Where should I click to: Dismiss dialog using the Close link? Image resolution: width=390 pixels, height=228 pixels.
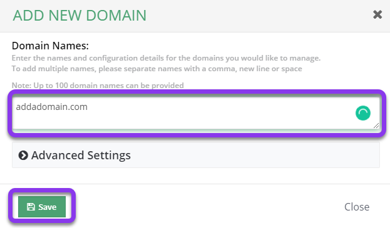tap(357, 207)
